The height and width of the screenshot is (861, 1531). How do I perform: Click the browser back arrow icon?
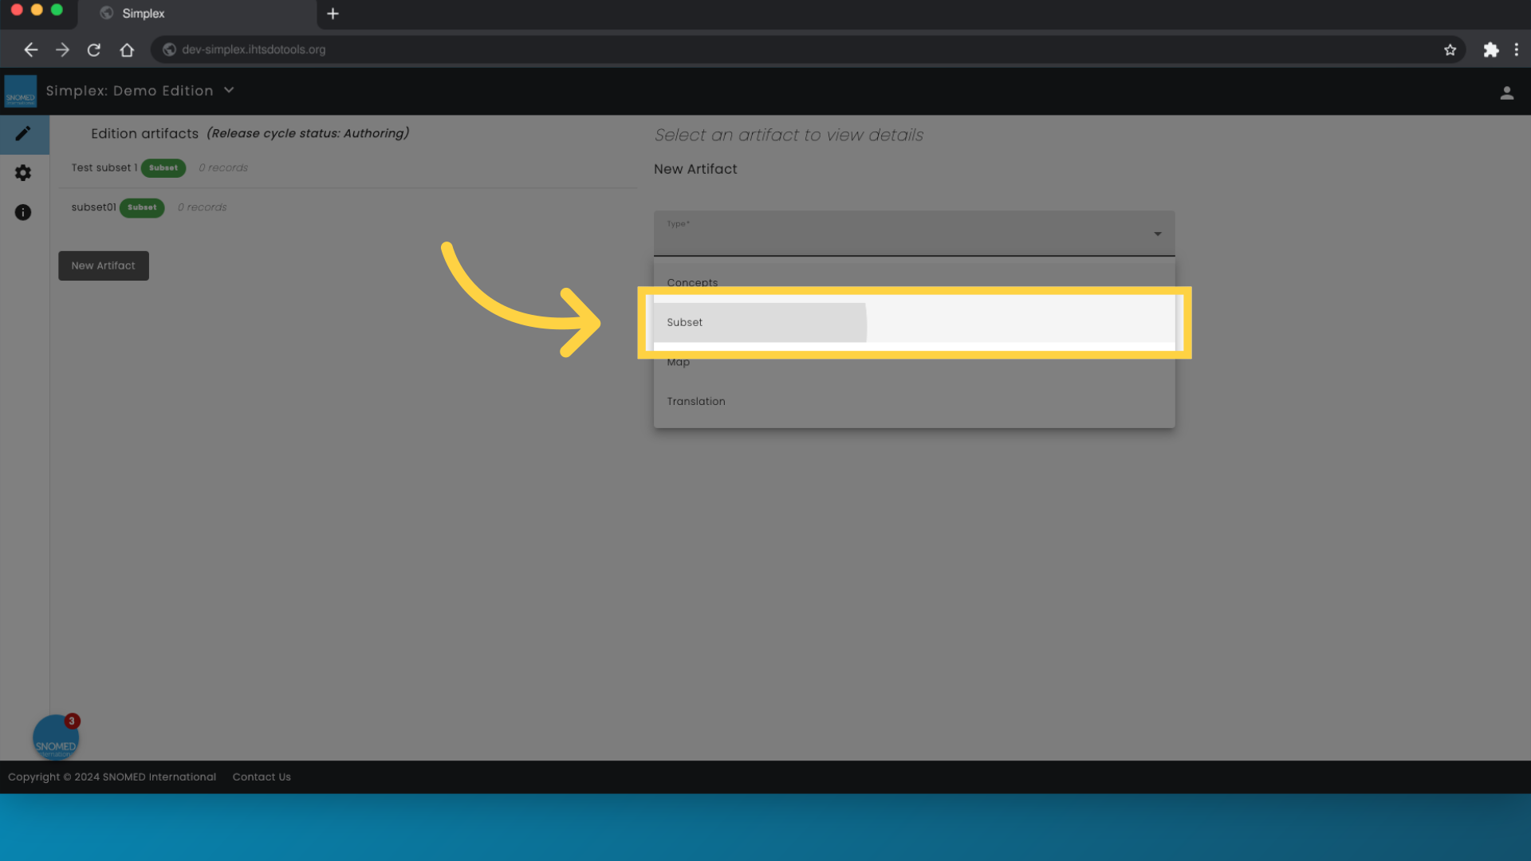pyautogui.click(x=29, y=49)
